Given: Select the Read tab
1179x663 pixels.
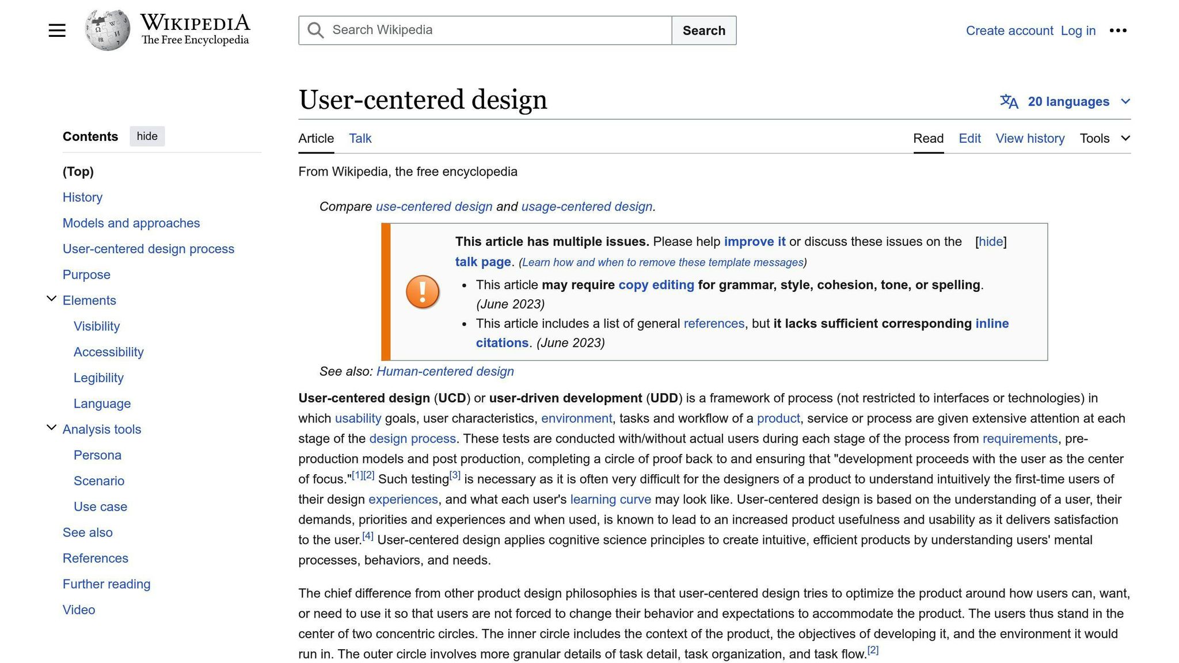Looking at the screenshot, I should (928, 139).
